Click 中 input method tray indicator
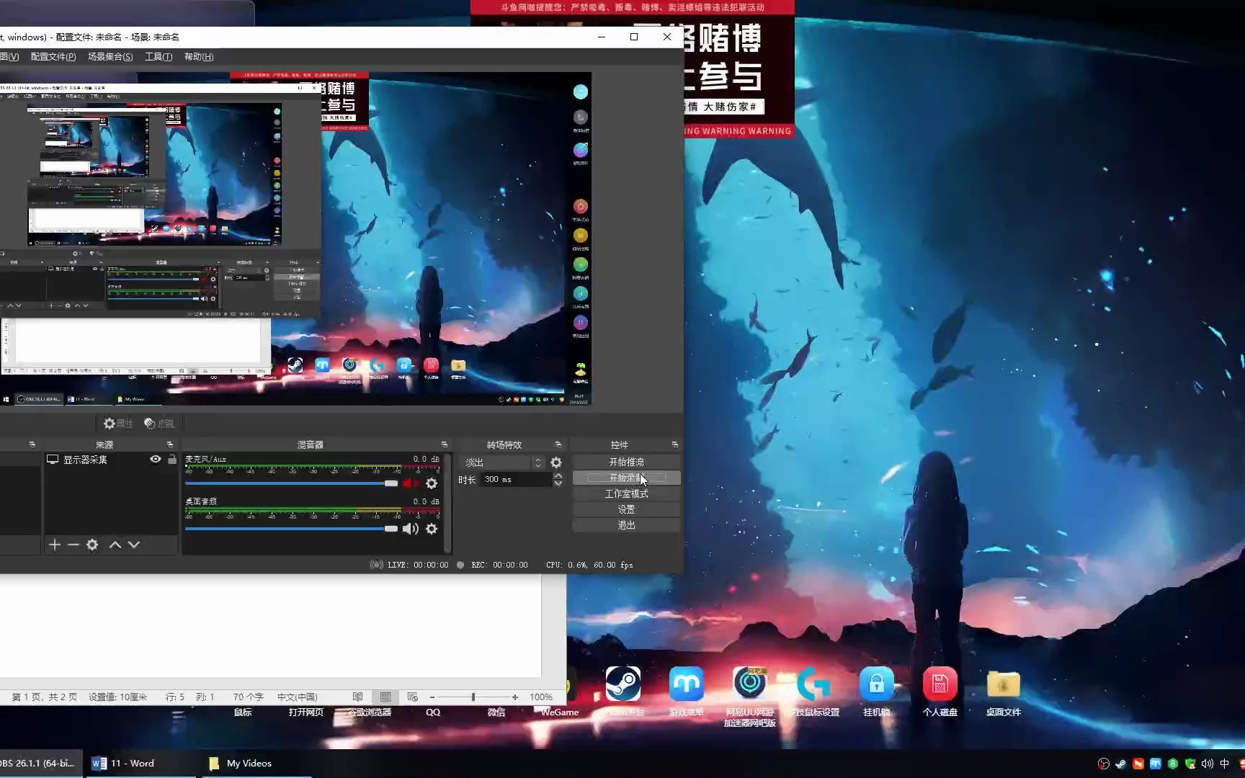Image resolution: width=1245 pixels, height=778 pixels. (x=1225, y=764)
